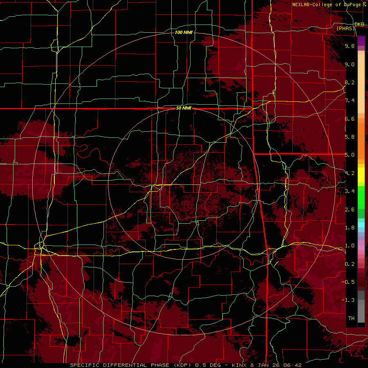This screenshot has width=368, height=368.
Task: Click the 9.8 scale value
Action: pyautogui.click(x=350, y=46)
